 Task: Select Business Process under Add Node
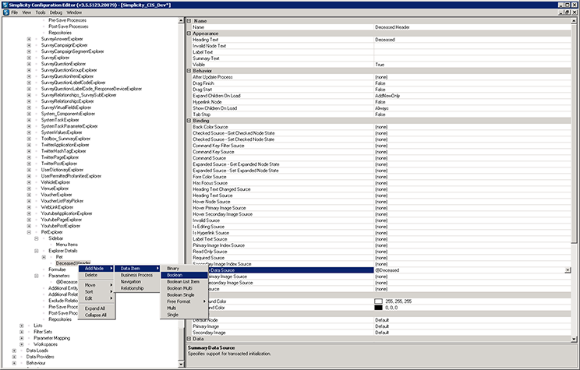click(x=137, y=275)
